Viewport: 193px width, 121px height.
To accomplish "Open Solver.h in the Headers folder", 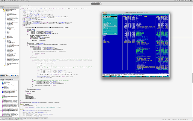I will pos(8,16).
